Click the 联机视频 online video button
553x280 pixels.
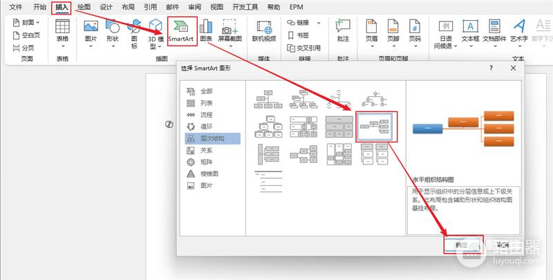point(264,31)
